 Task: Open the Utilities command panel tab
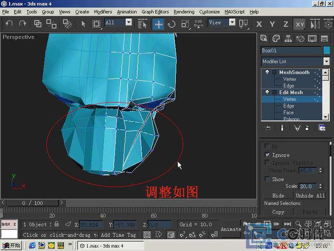(324, 39)
